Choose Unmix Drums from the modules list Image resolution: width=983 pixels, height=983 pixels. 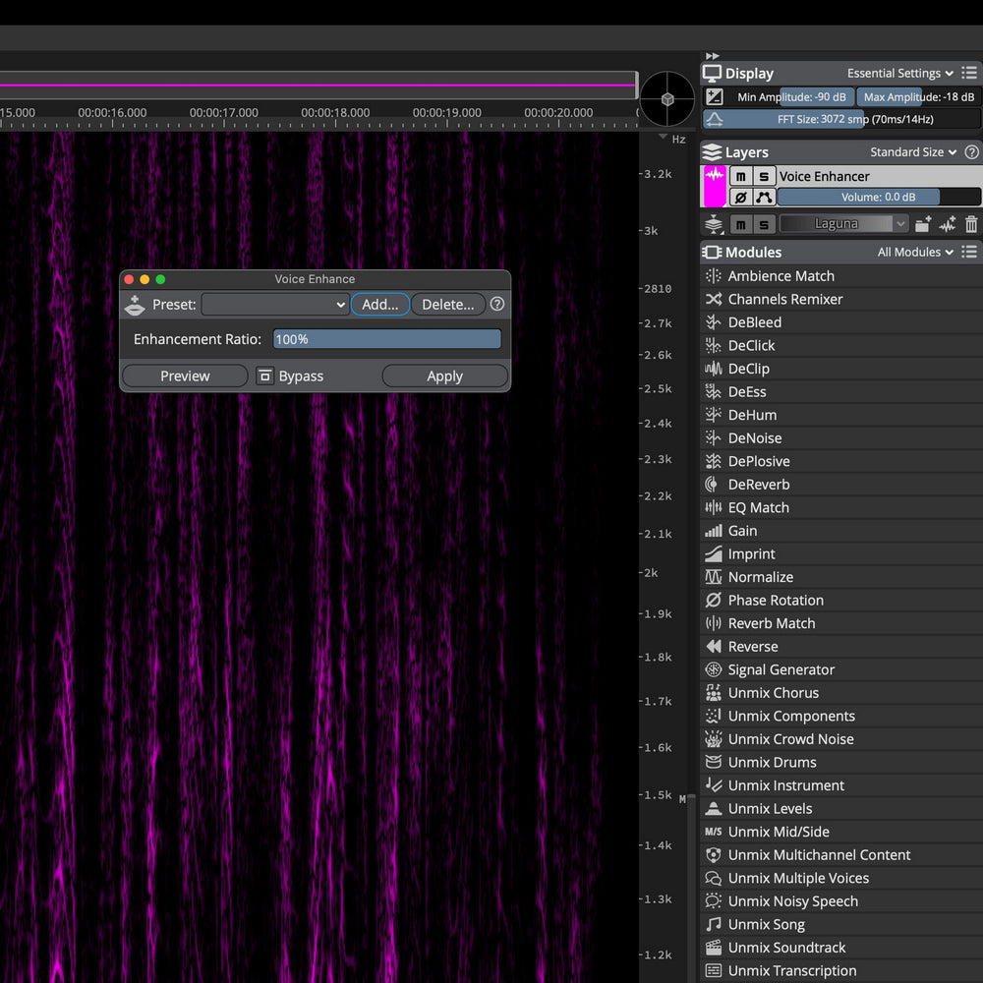(x=772, y=763)
